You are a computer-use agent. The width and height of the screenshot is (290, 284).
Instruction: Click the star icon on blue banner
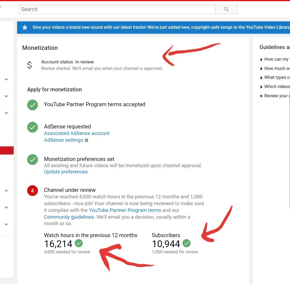(25, 28)
